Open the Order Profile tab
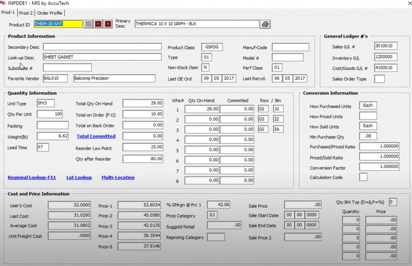Viewport: 412px width, 266px height. tap(49, 13)
